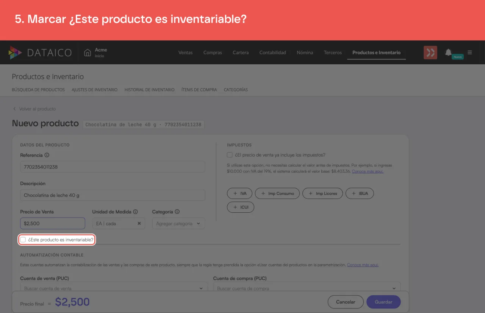Viewport: 485px width, 313px height.
Task: Open the Historial de Inventario tab
Action: [150, 90]
